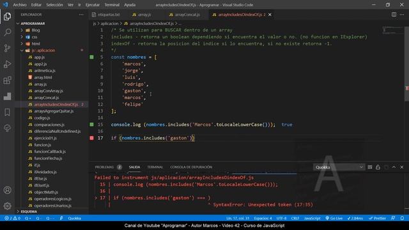Click the feedback icon in status bar

coord(393,218)
